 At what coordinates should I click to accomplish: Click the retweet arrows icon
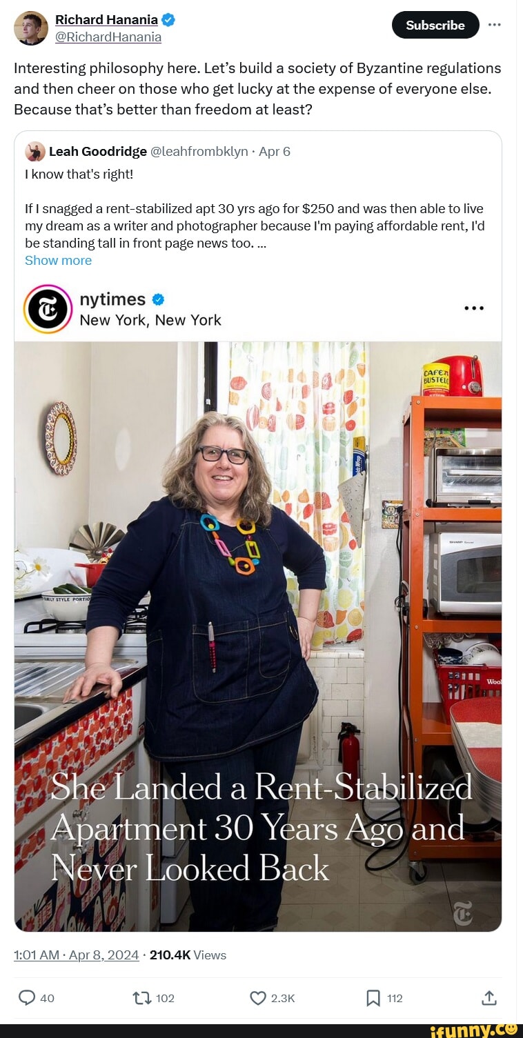click(140, 998)
